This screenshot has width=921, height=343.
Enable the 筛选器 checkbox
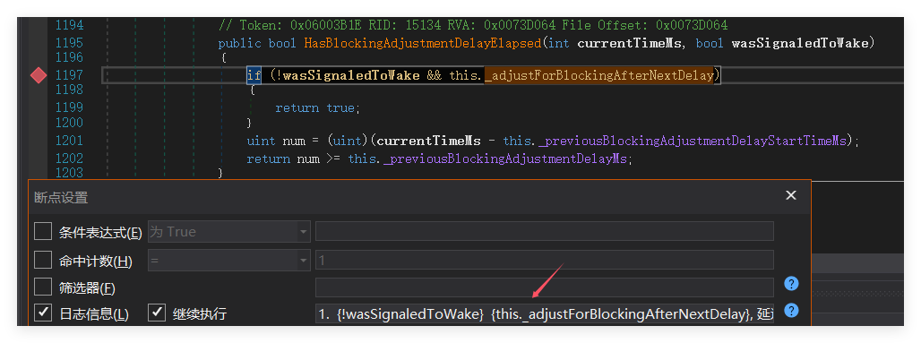43,287
